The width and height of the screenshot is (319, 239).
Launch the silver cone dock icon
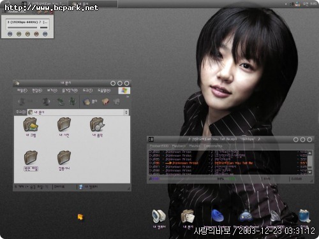[x=276, y=217]
